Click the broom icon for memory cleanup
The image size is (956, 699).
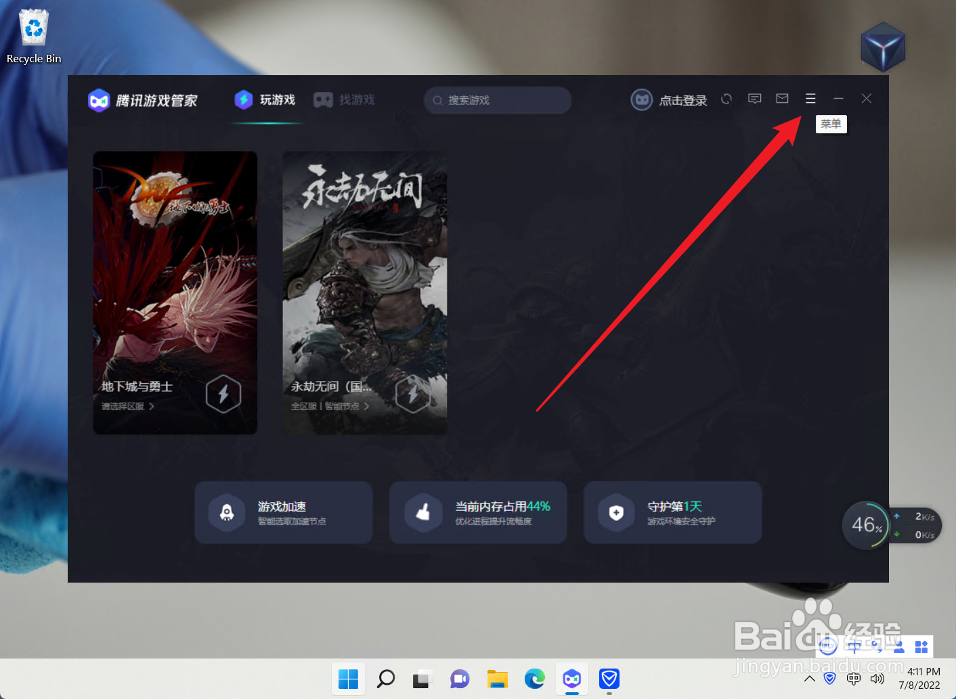pyautogui.click(x=422, y=513)
